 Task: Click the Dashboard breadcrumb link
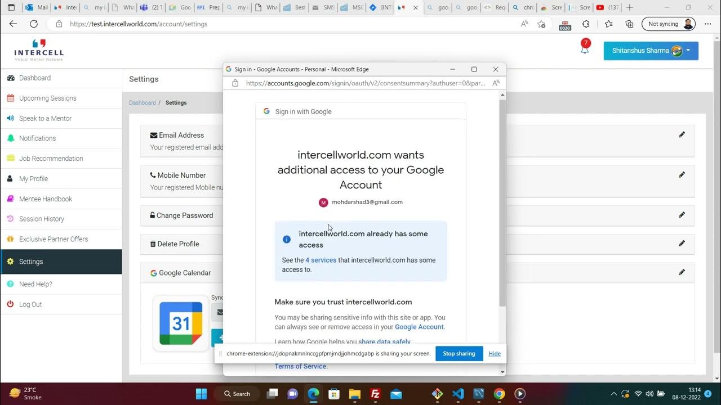coord(143,103)
